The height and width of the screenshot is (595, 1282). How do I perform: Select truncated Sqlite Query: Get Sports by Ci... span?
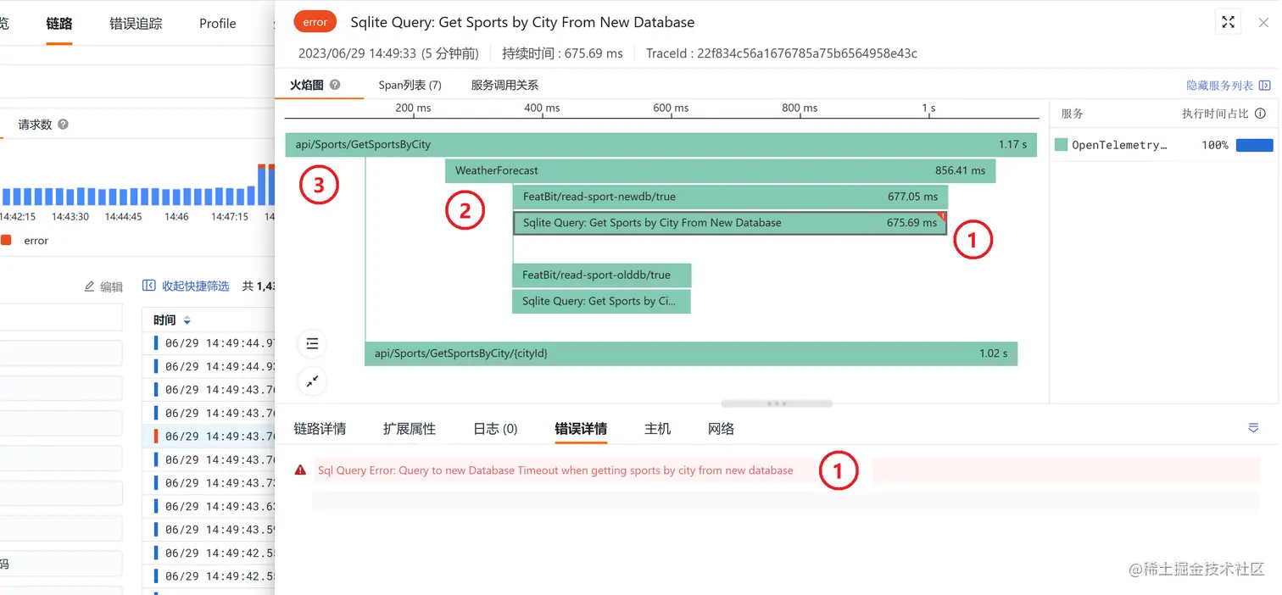point(601,301)
